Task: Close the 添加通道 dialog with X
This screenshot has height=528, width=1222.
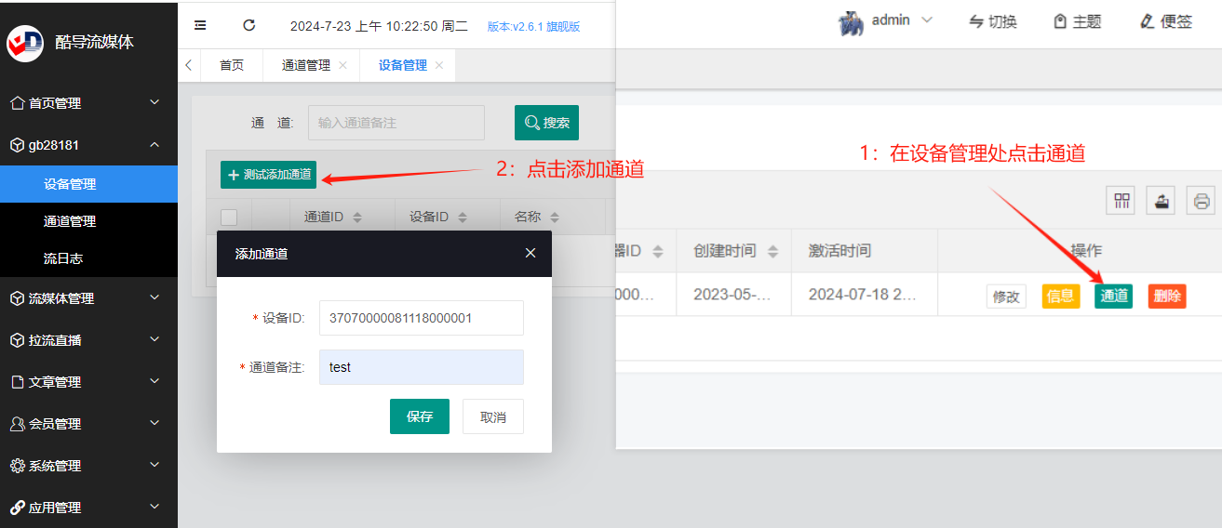Action: click(530, 253)
